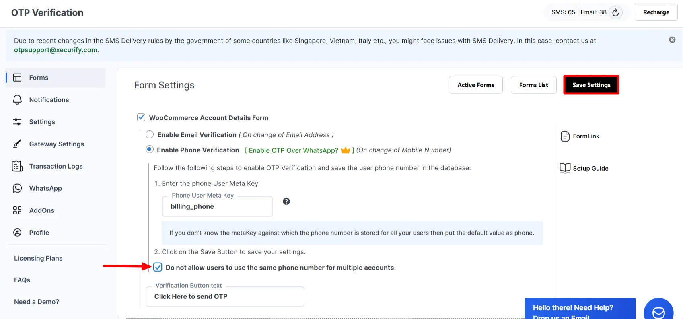683x319 pixels.
Task: Select the Settings sliders icon
Action: pyautogui.click(x=17, y=121)
